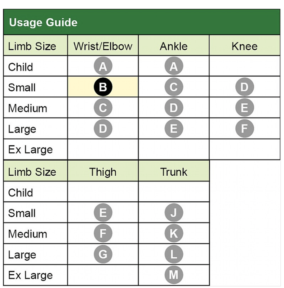This screenshot has height=288, width=284.
Task: Select the J circle in Trunk column
Action: (x=174, y=213)
